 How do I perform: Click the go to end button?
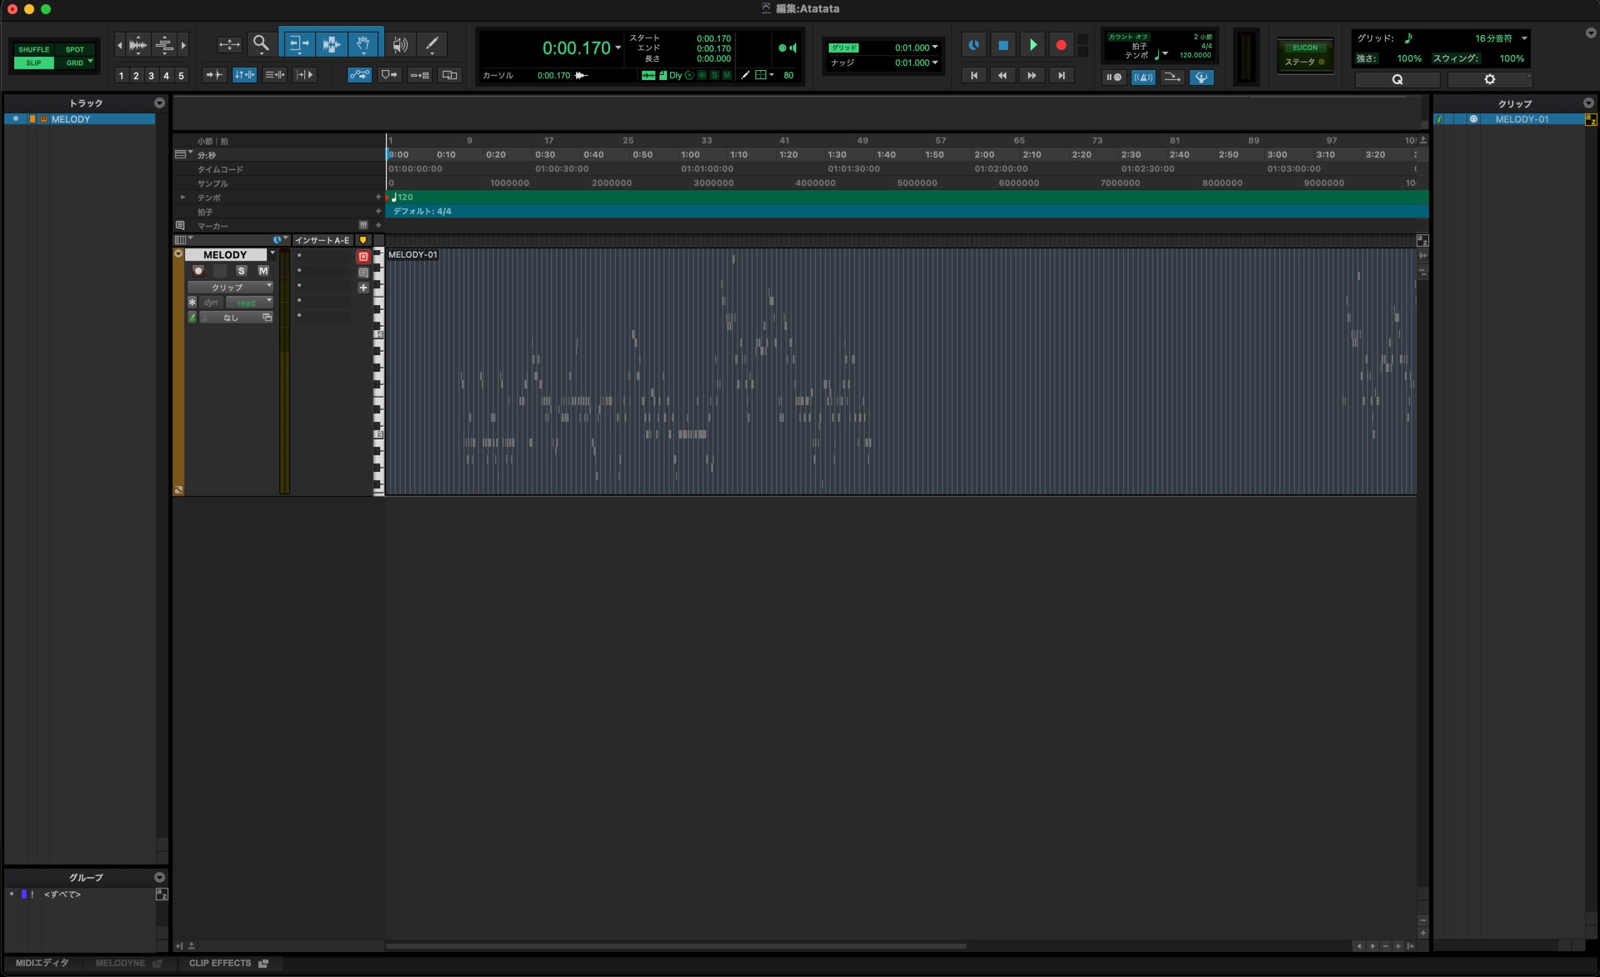[x=1061, y=76]
